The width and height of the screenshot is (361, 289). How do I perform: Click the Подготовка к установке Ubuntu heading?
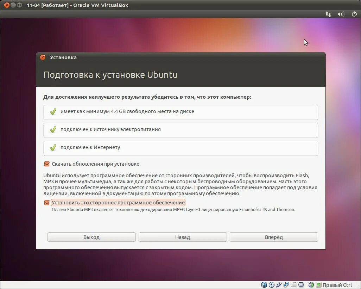click(x=110, y=75)
